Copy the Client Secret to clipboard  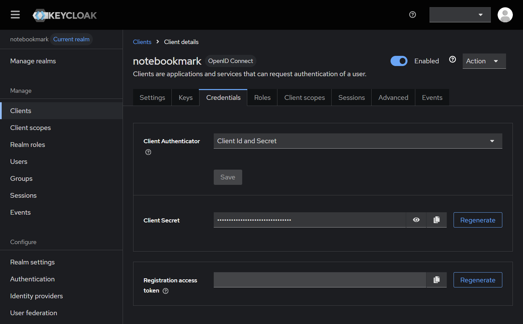coord(436,220)
